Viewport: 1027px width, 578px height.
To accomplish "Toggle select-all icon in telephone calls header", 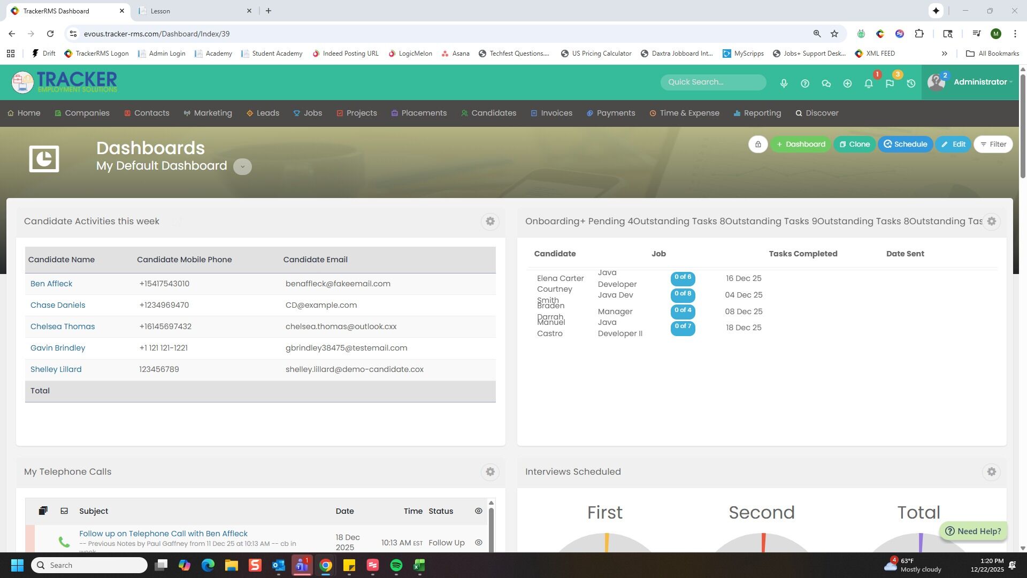I will (43, 511).
